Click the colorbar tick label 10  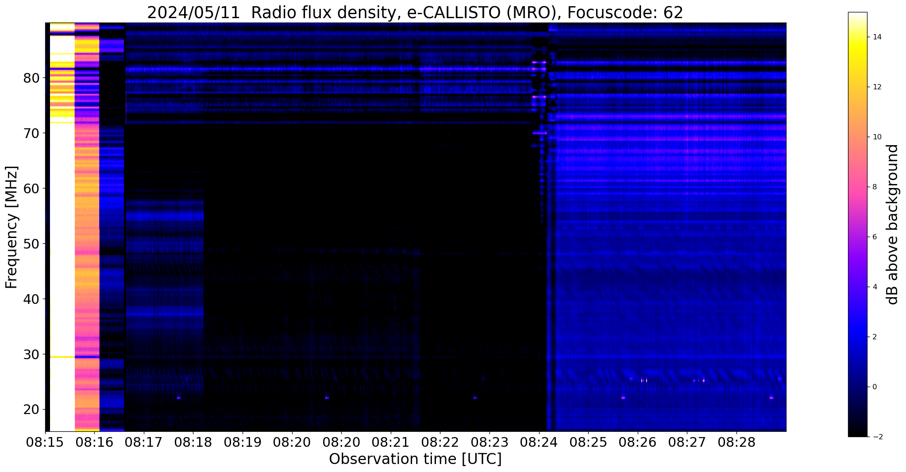click(876, 137)
